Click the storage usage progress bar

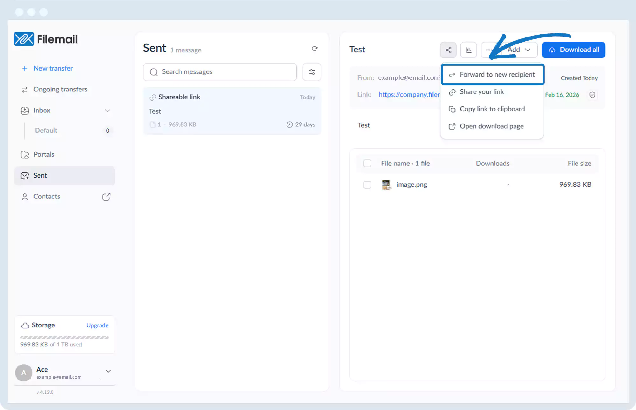(x=65, y=337)
